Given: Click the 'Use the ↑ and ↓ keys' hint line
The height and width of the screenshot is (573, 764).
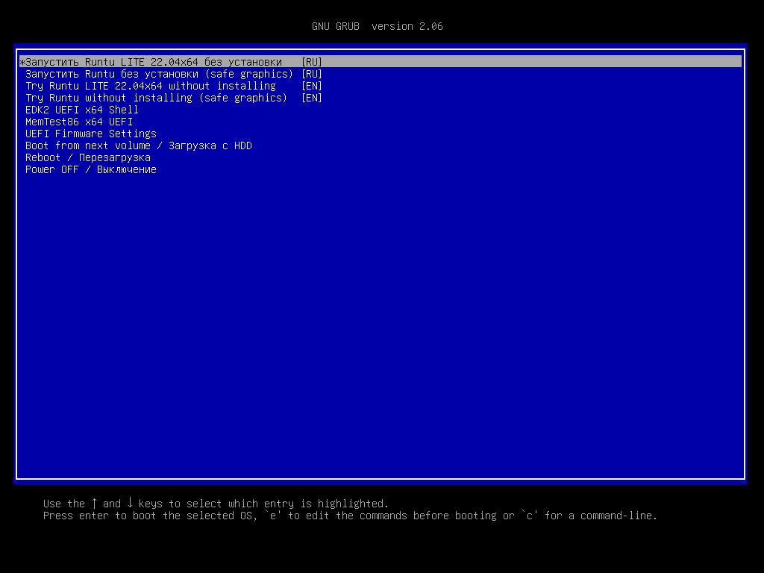Looking at the screenshot, I should pos(216,504).
